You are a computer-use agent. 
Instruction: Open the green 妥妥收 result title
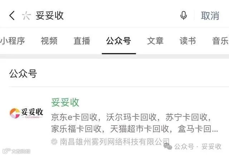click(65, 102)
